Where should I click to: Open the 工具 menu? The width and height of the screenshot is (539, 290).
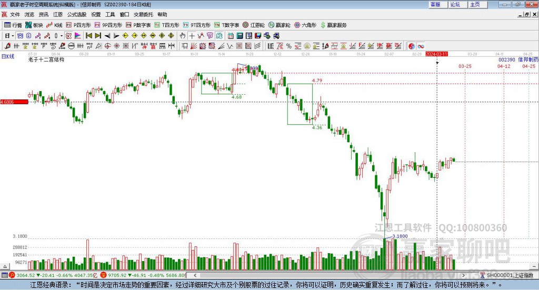(110, 14)
